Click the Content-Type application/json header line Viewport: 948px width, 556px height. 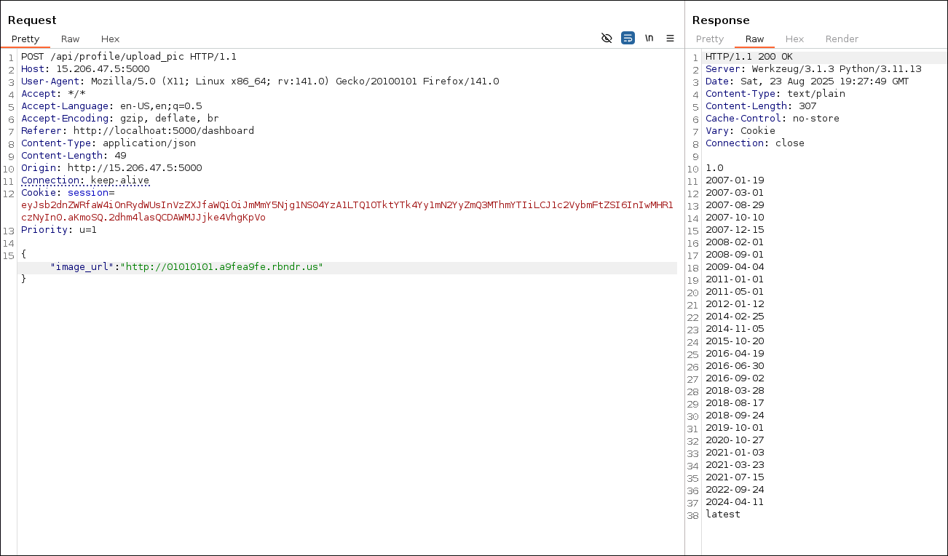pos(108,143)
